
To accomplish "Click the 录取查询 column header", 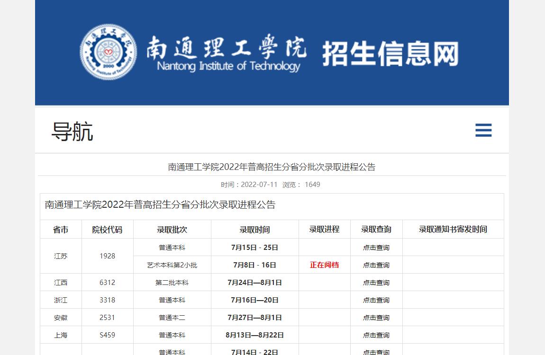I will tap(376, 230).
